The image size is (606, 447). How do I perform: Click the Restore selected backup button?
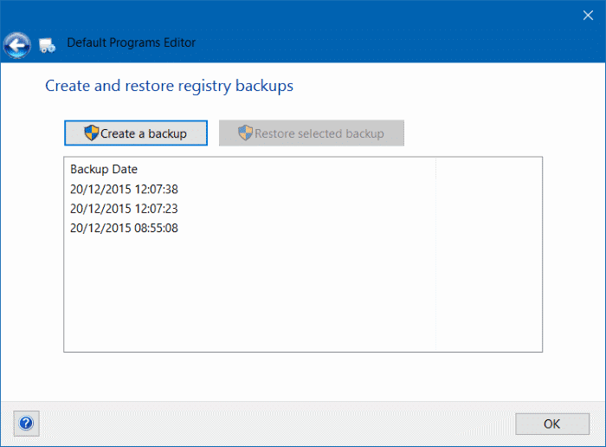[x=312, y=133]
